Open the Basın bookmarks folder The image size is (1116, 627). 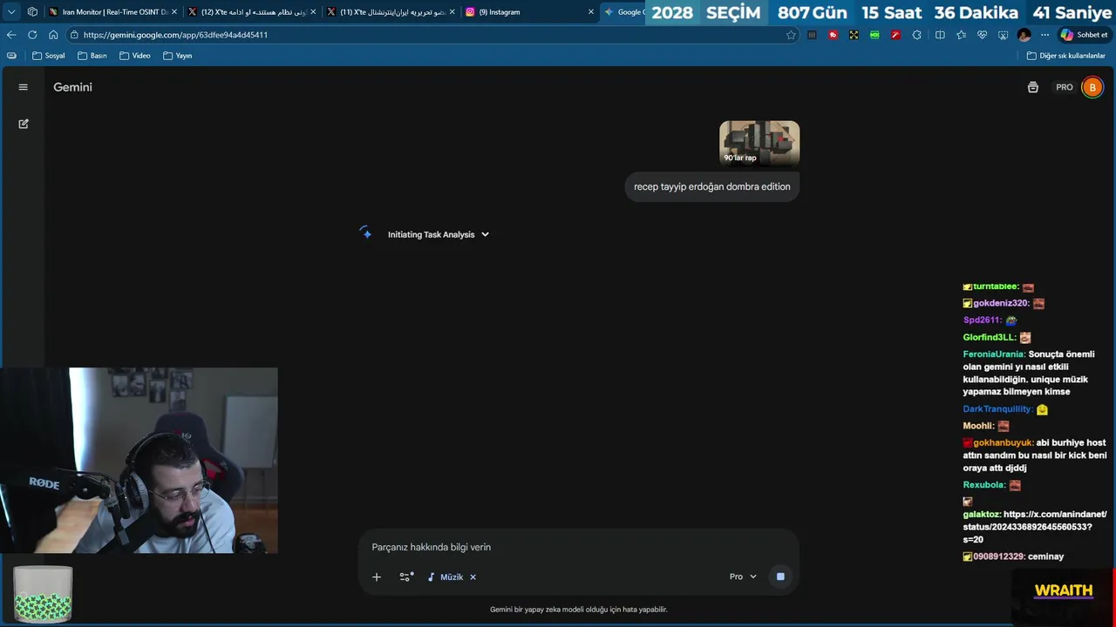pos(92,56)
